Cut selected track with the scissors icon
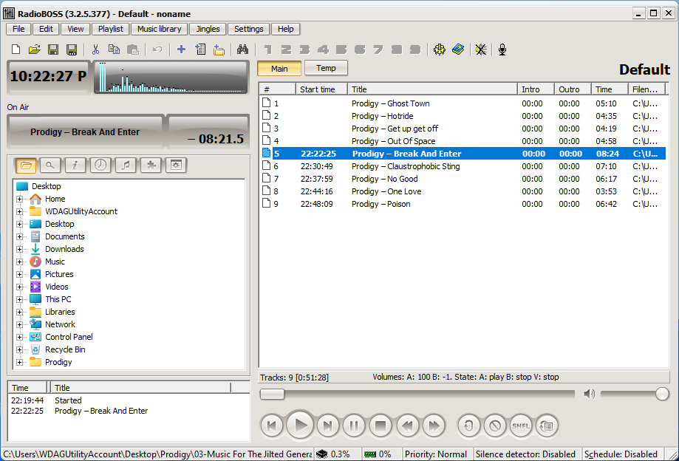 96,49
